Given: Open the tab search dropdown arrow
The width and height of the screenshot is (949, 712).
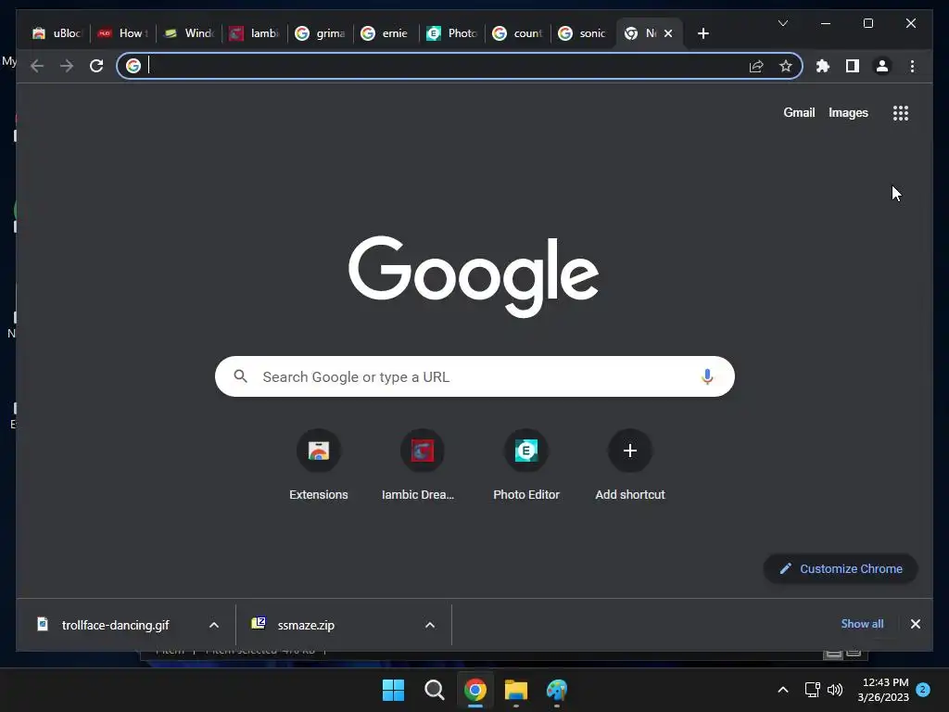Looking at the screenshot, I should coord(783,23).
